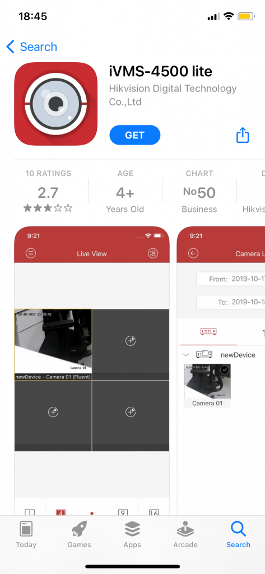Tap the GET button
This screenshot has width=265, height=574.
tap(134, 135)
